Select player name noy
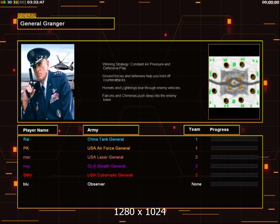The height and width of the screenshot is (224, 280). (27, 166)
